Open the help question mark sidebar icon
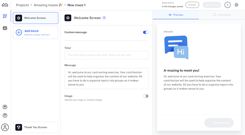Image resolution: width=245 pixels, height=135 pixels. click(5, 115)
